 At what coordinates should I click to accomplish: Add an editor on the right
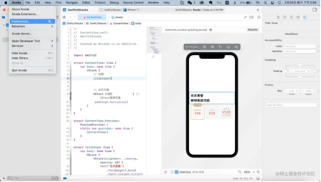tap(259, 17)
